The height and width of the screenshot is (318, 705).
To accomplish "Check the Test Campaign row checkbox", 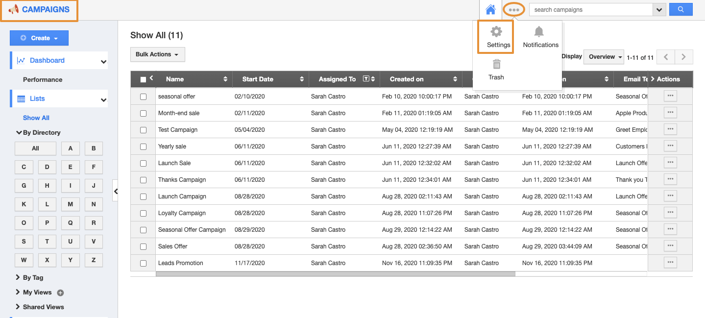I will (x=144, y=130).
